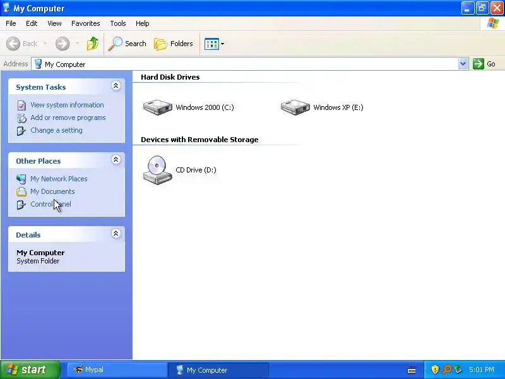Open My Network Places link
Viewport: 505px width, 379px height.
click(x=59, y=179)
